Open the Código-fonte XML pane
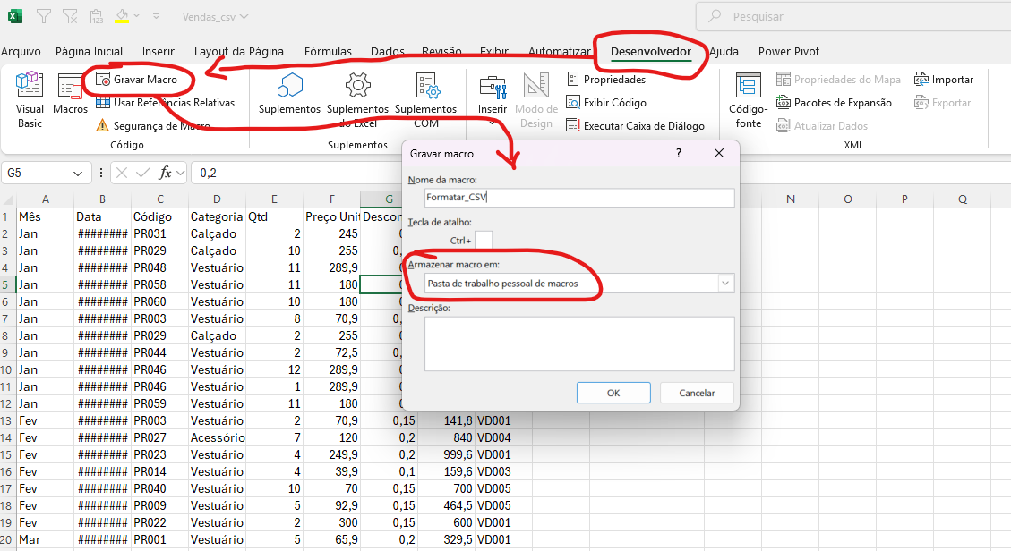Screen dimensions: 1011x551 748,98
